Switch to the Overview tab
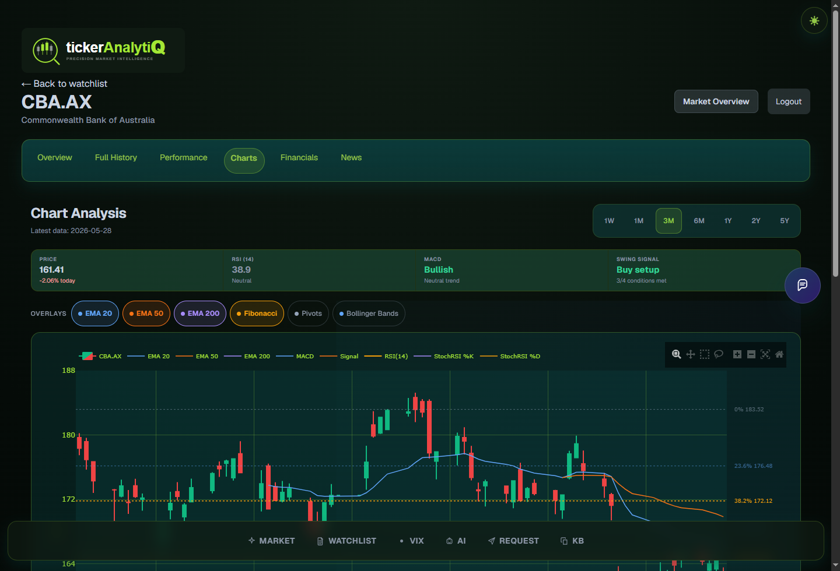The height and width of the screenshot is (571, 840). (x=55, y=157)
